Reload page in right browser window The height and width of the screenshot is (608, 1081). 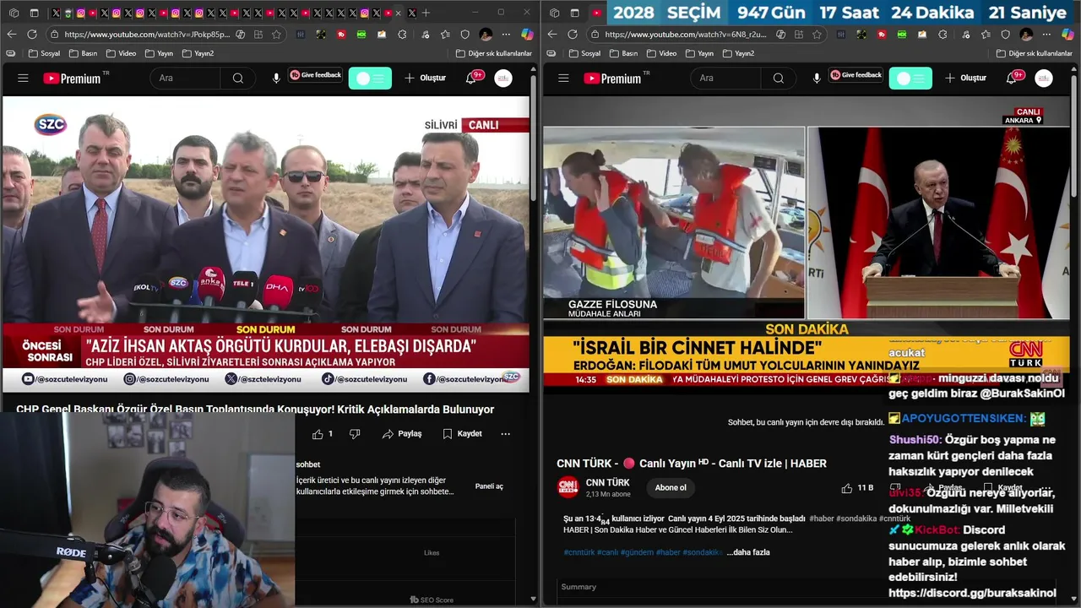coord(573,35)
